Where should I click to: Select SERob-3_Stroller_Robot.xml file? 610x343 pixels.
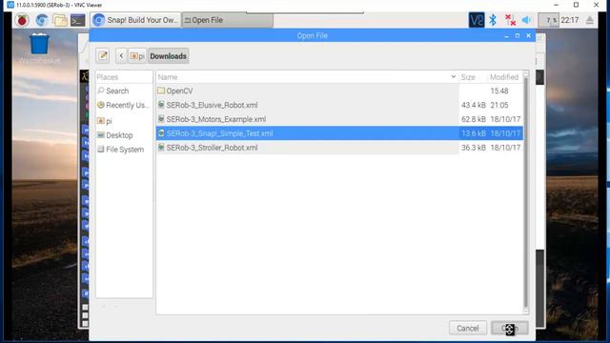(339, 148)
